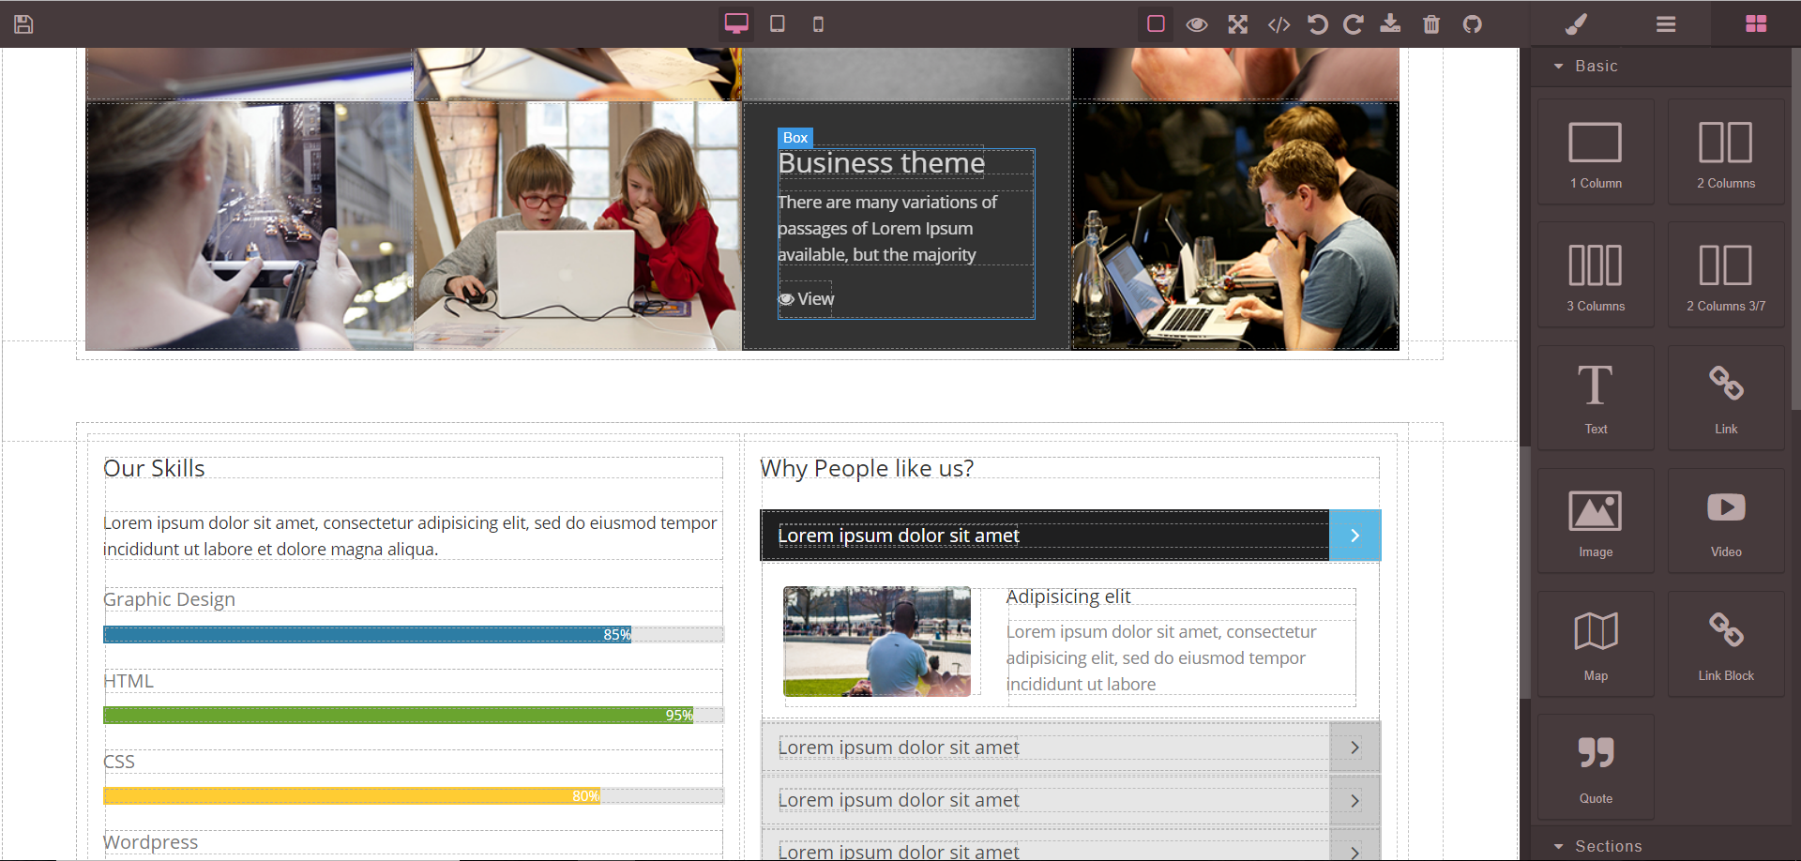1801x861 pixels.
Task: Redo the last change
Action: pos(1353,24)
